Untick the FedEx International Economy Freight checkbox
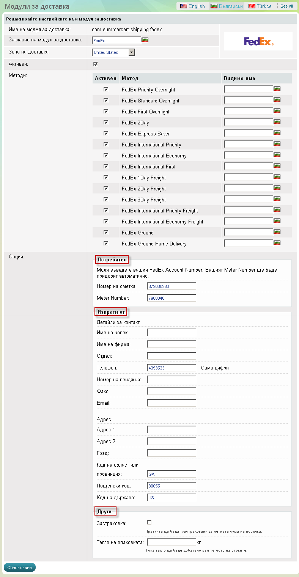This screenshot has width=299, height=577. pyautogui.click(x=106, y=221)
